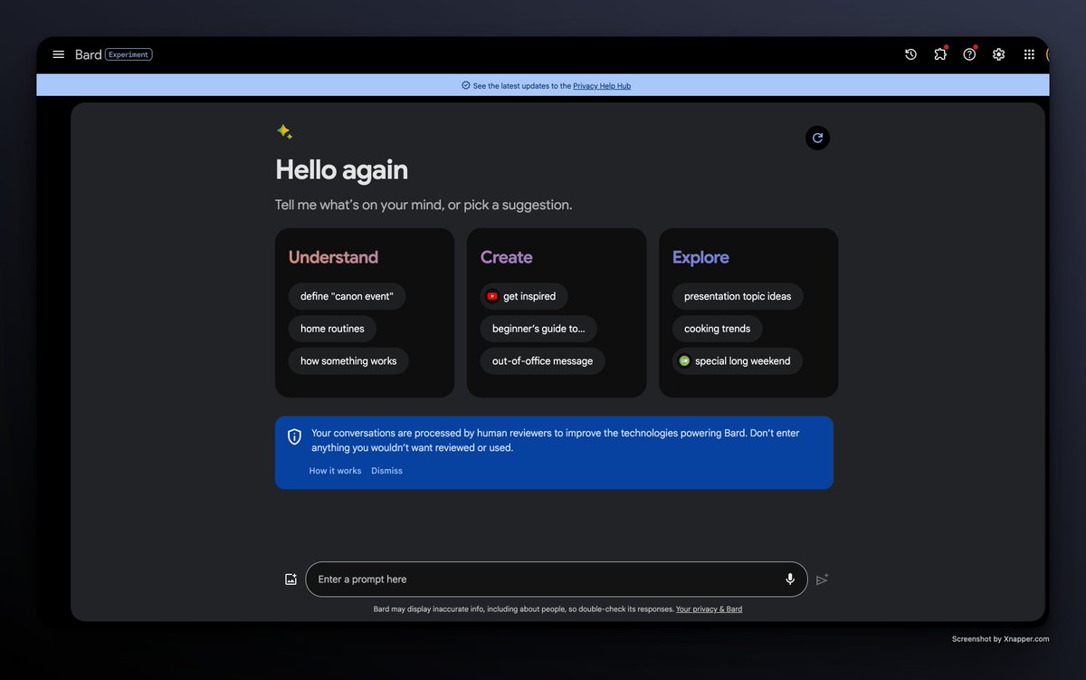Open the extensions puzzle icon
This screenshot has width=1086, height=680.
tap(940, 54)
